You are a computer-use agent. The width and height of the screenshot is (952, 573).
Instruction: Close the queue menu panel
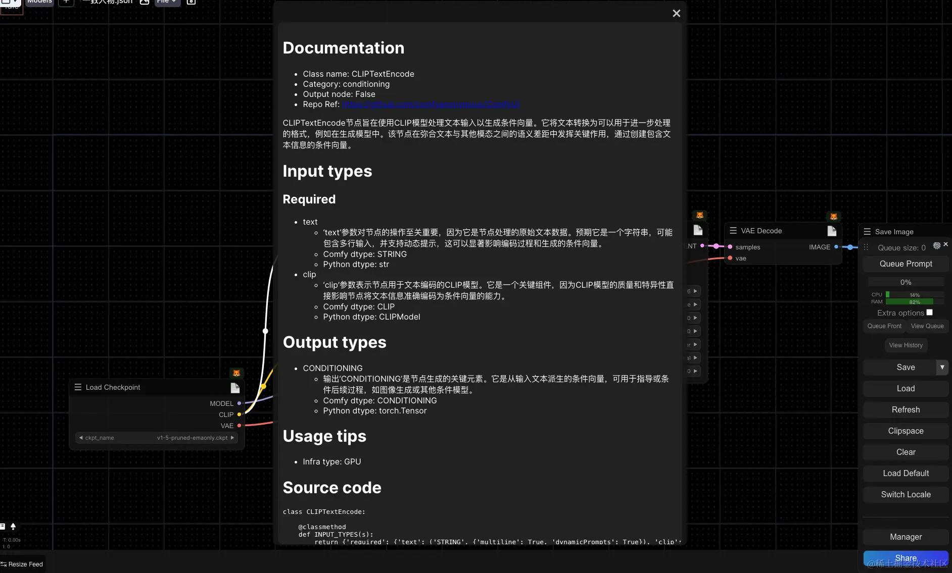tap(946, 244)
